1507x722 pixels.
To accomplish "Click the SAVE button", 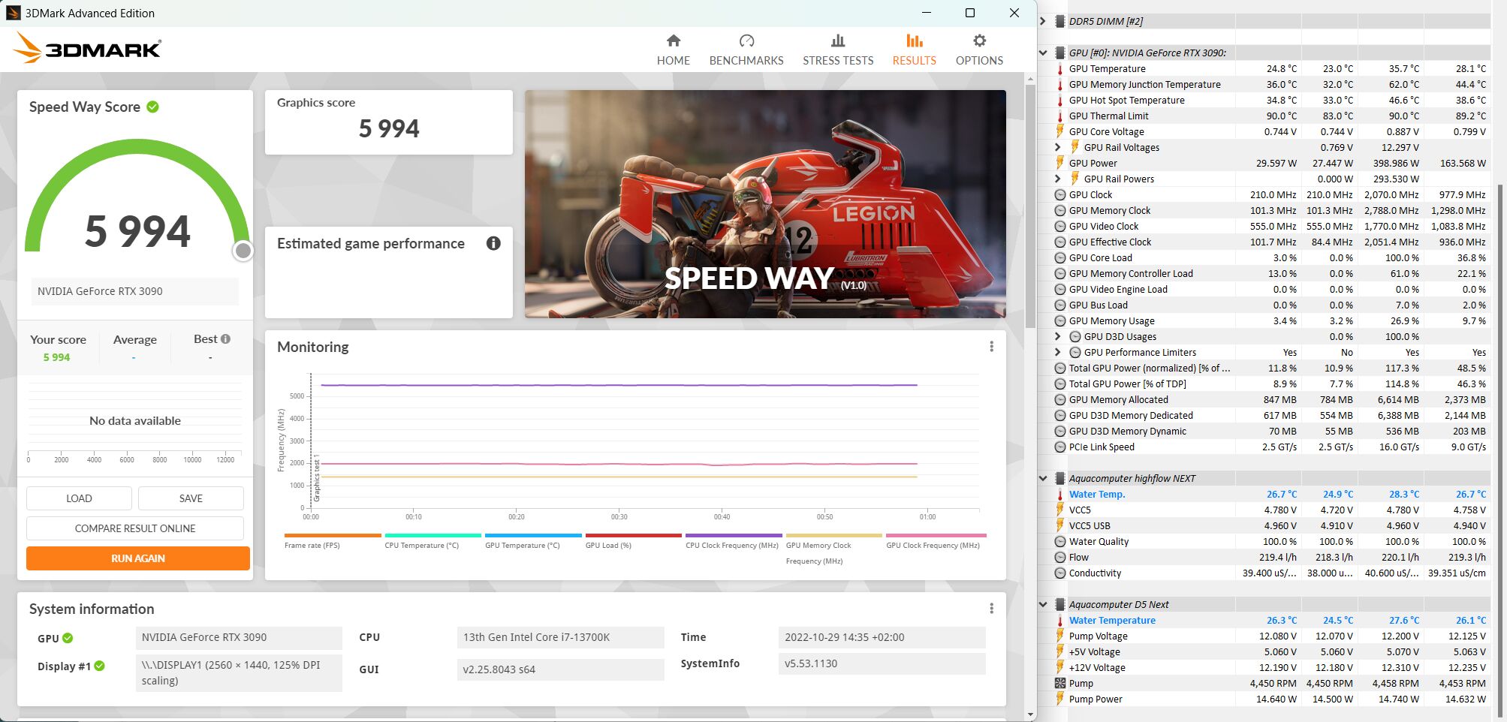I will click(x=191, y=498).
